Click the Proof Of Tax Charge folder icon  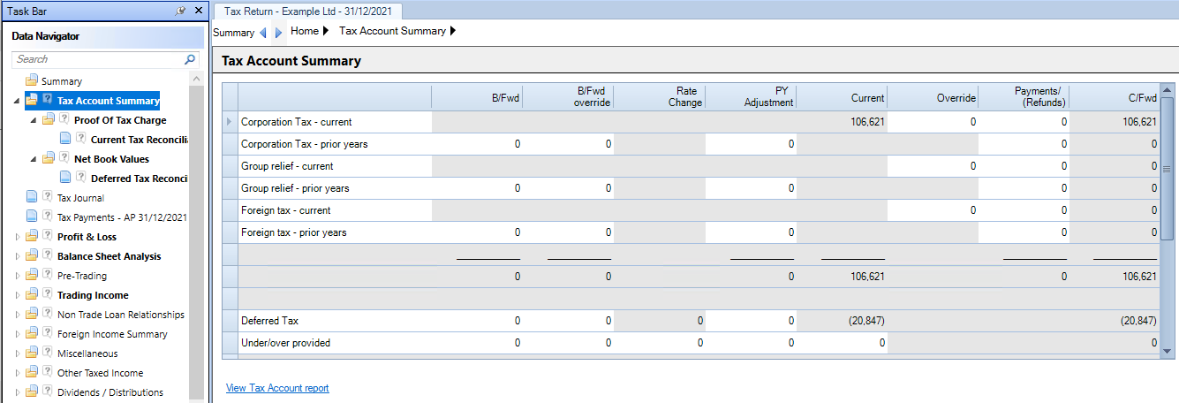49,119
